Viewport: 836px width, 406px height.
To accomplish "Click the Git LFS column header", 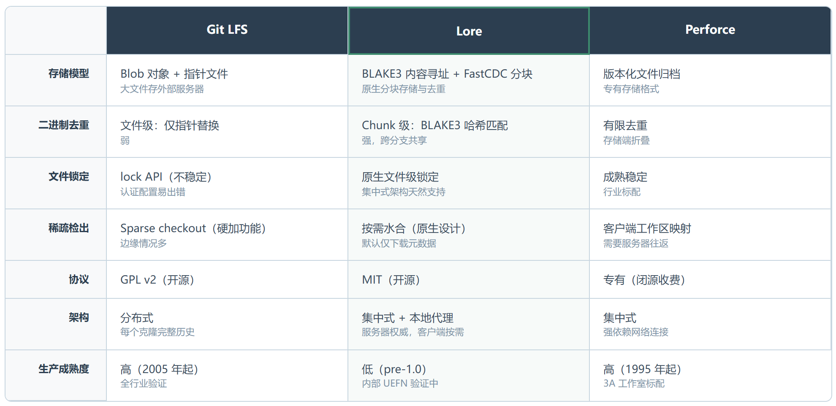I will pos(227,30).
